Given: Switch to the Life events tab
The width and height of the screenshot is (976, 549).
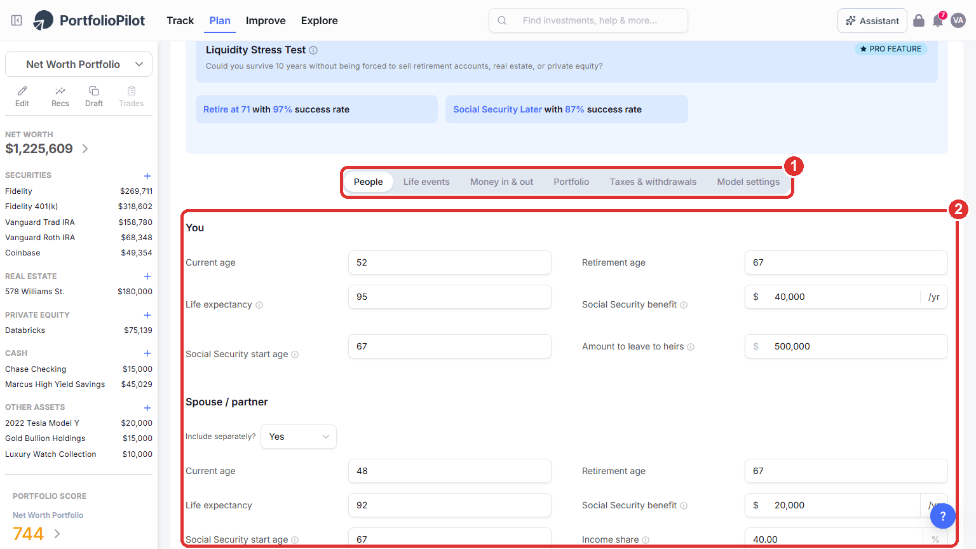Looking at the screenshot, I should tap(426, 182).
